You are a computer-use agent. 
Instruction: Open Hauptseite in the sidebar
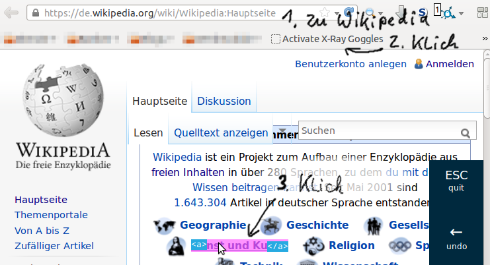point(41,200)
